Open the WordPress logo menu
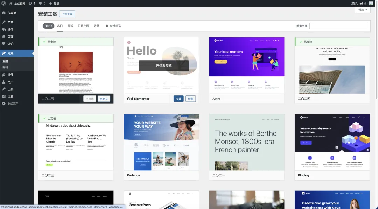This screenshot has width=378, height=209. (x=3, y=3)
